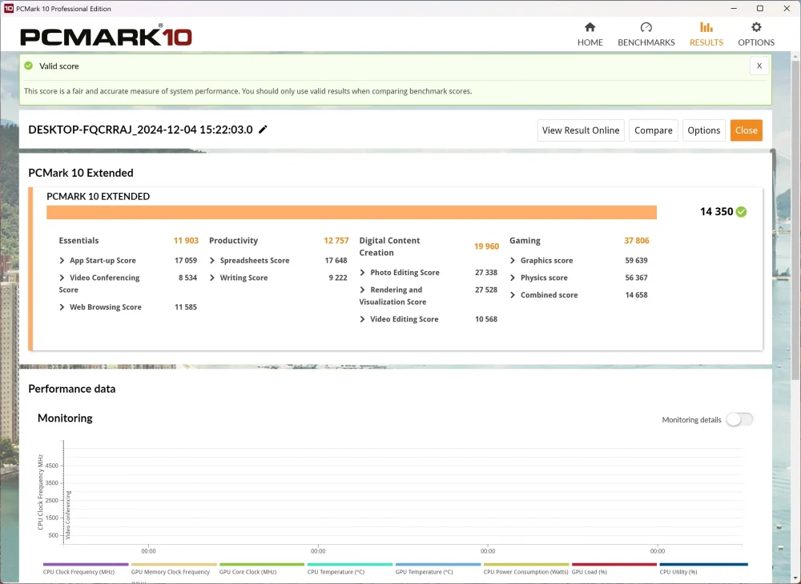Screen dimensions: 801x584
Task: Open the Benchmarks gauge icon
Action: (x=646, y=27)
